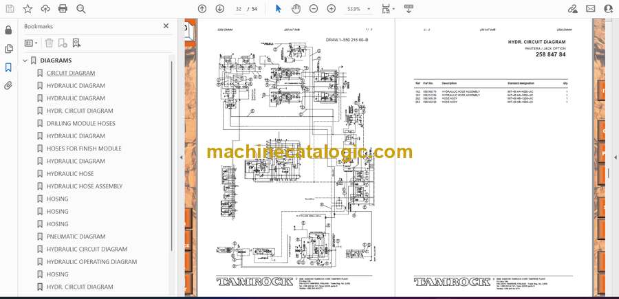Screen dimensions: 619x299
Task: Open the CIRCUIT DIAGRAM bookmark
Action: click(x=71, y=73)
